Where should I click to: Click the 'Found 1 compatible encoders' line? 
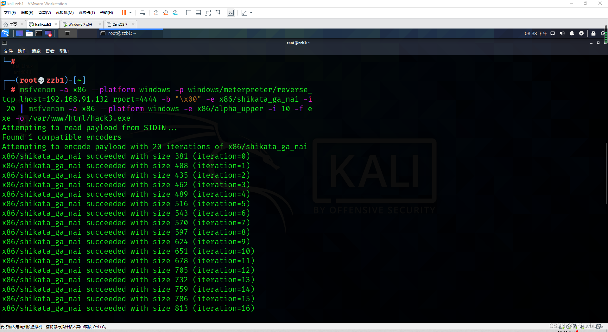click(62, 137)
